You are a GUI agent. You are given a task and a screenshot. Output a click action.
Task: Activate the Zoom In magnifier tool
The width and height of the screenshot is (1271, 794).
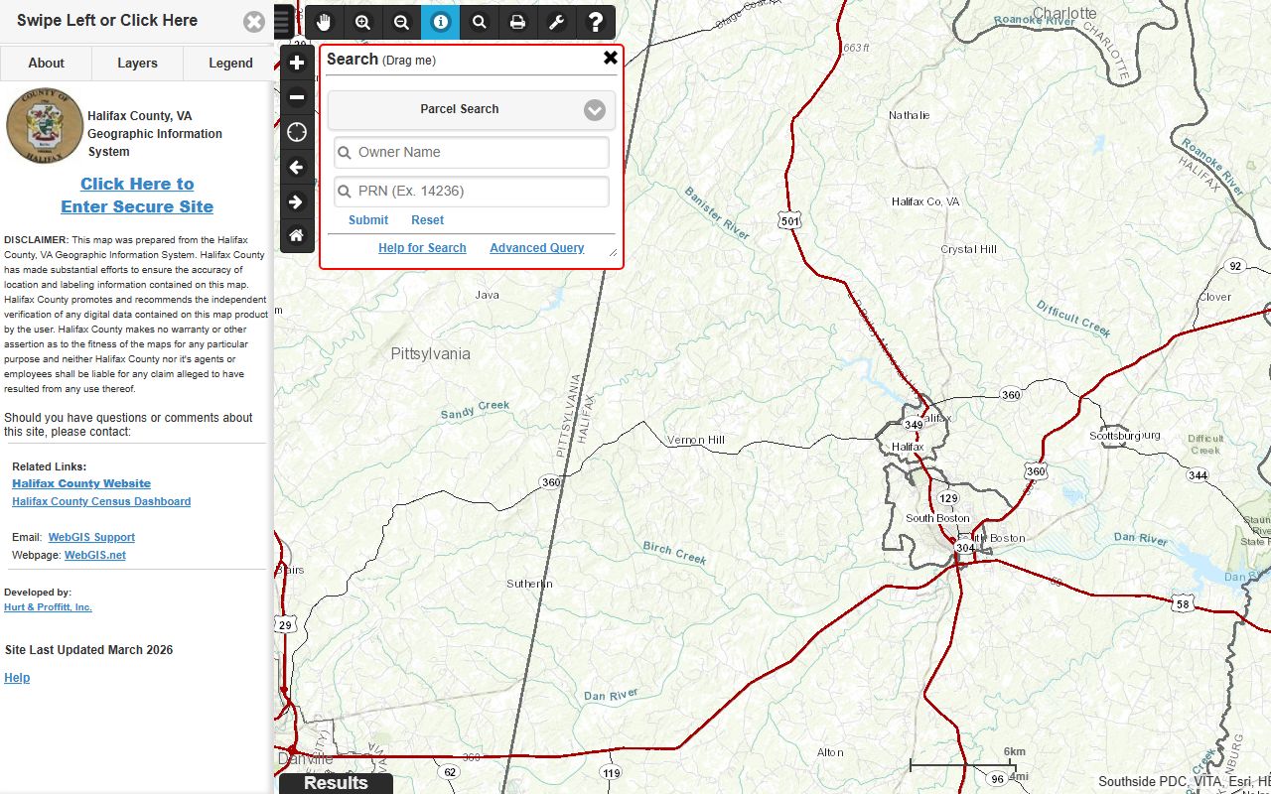click(x=362, y=23)
